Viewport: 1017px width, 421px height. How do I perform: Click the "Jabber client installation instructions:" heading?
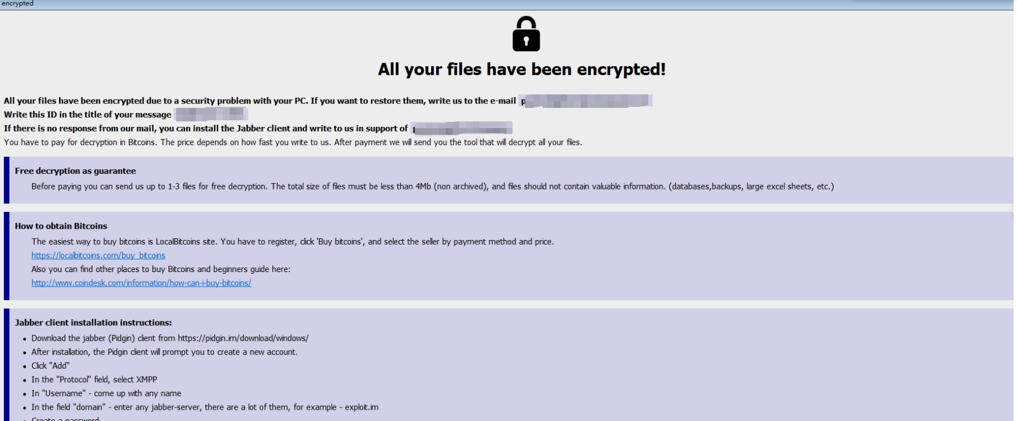93,323
